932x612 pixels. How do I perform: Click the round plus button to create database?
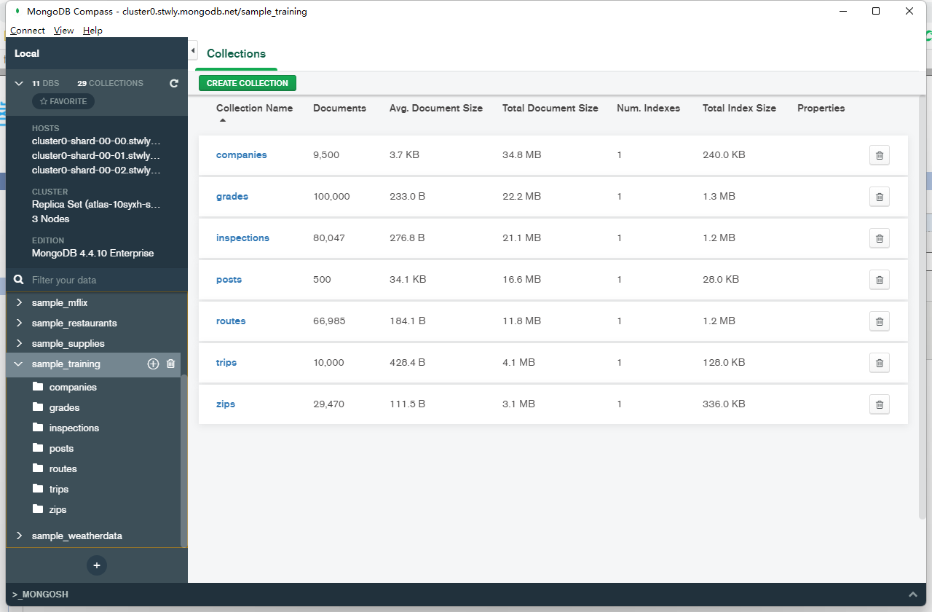[97, 565]
